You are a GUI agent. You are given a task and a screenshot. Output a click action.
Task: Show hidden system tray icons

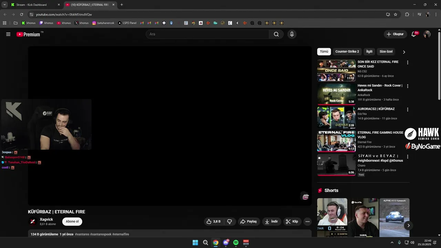(392, 242)
